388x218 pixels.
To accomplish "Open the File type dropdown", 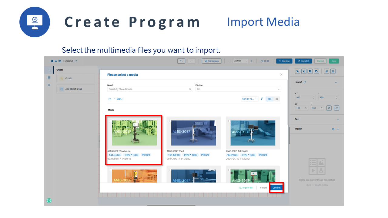I will click(238, 89).
